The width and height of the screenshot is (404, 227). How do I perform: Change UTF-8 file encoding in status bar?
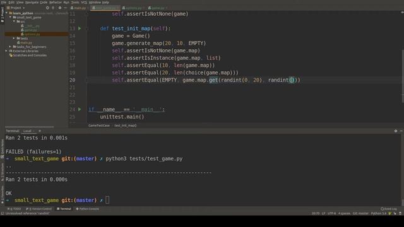(x=331, y=213)
